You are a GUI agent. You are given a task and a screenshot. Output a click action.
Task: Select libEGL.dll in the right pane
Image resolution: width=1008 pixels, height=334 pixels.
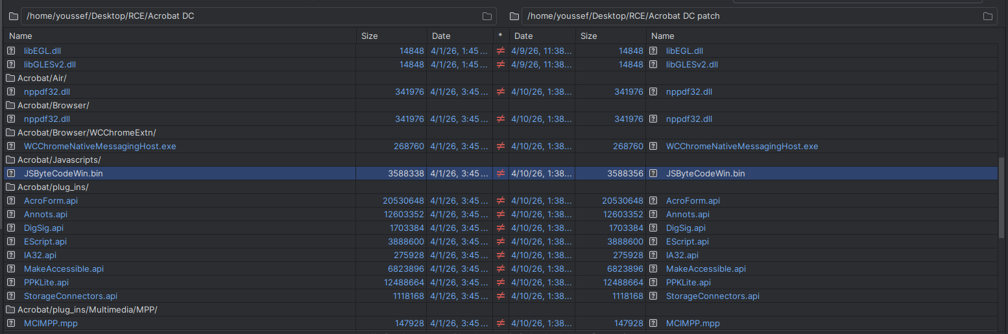684,51
